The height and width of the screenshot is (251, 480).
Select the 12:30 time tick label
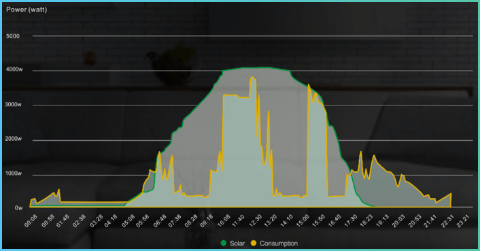pyautogui.click(x=256, y=221)
